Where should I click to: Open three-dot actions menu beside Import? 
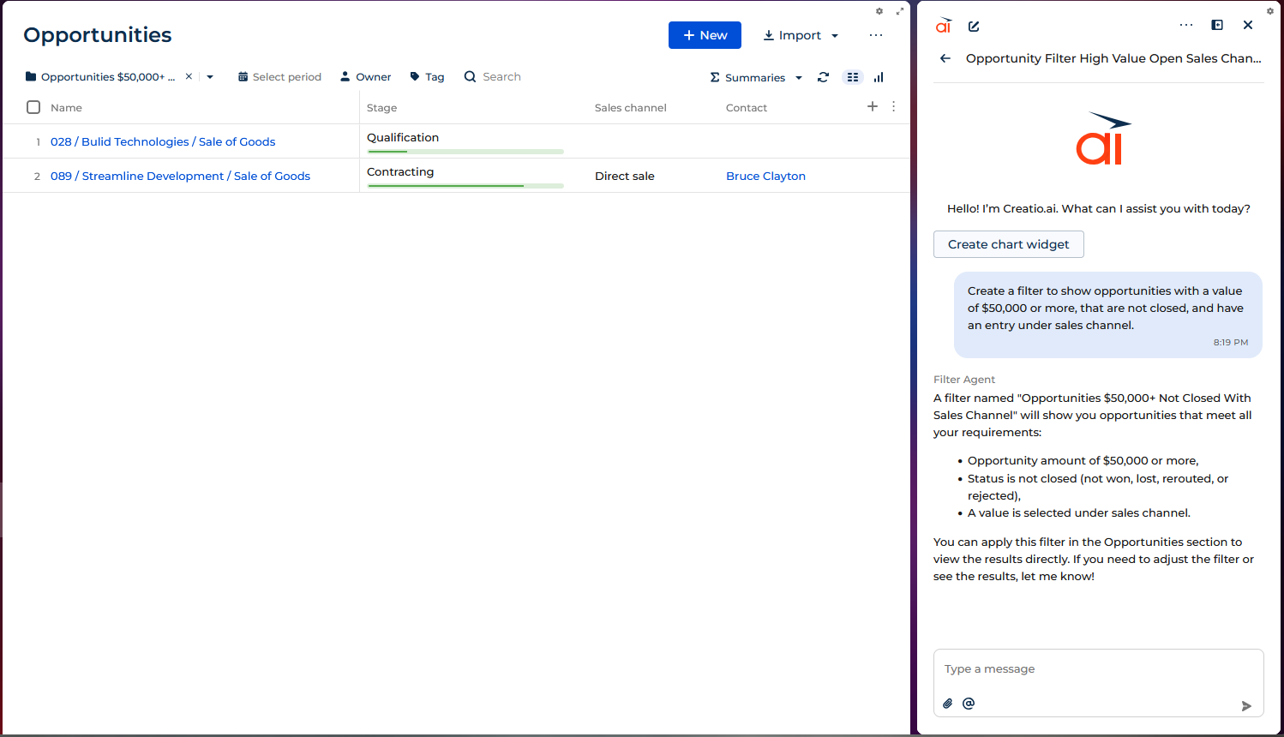pos(875,35)
